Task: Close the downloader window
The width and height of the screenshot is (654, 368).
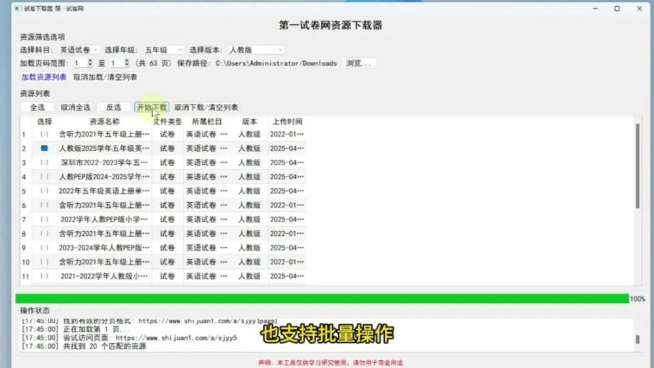Action: click(x=639, y=8)
